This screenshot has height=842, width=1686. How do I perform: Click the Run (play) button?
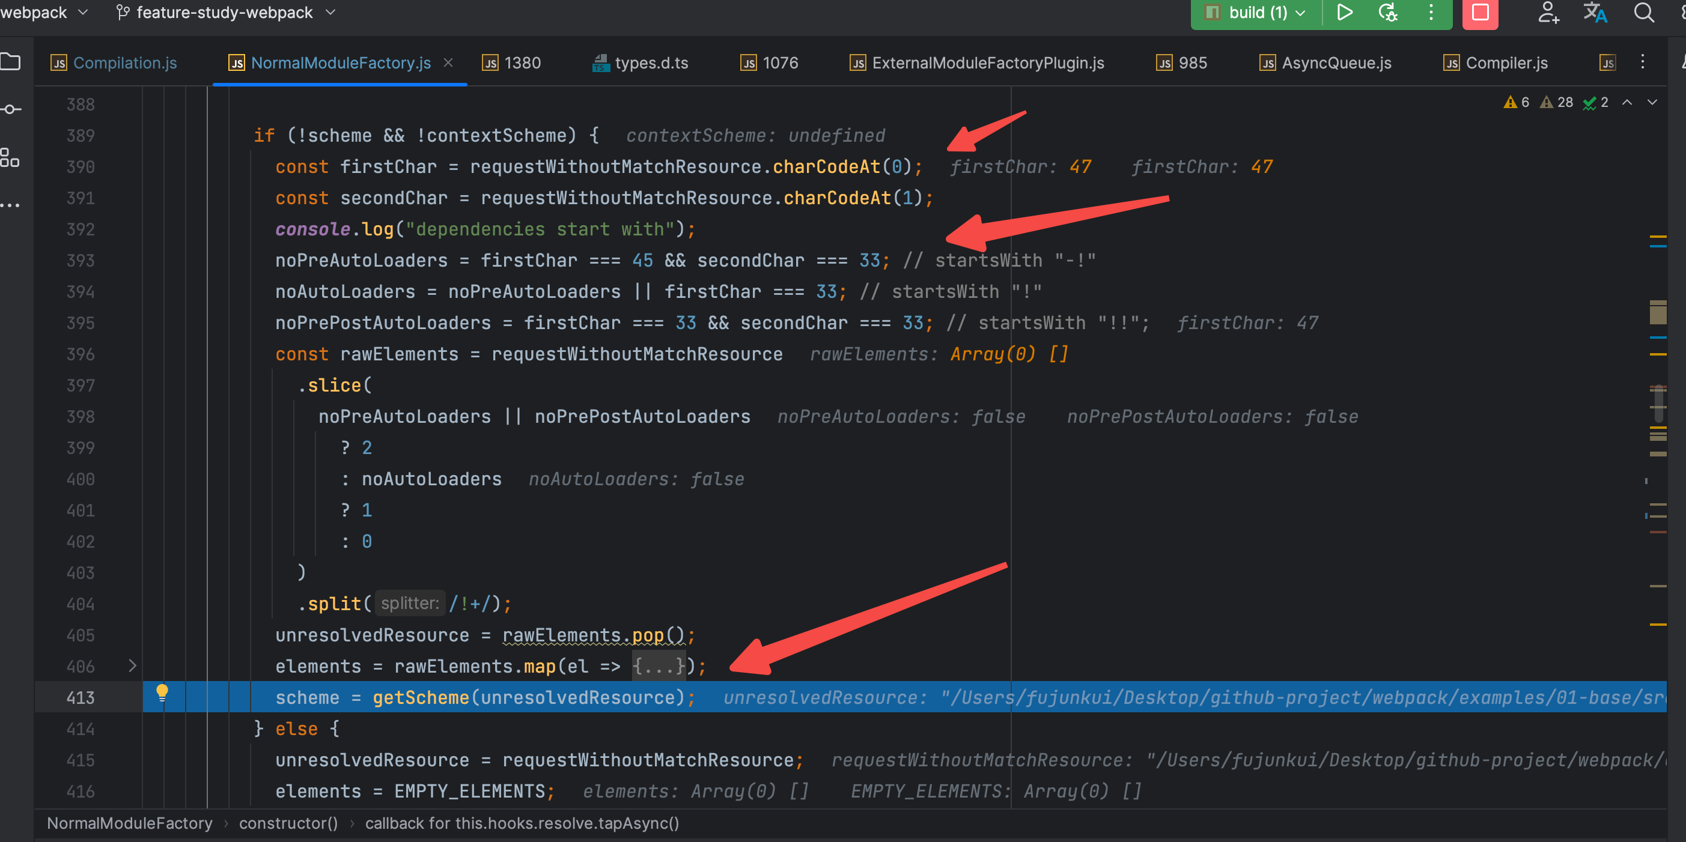pyautogui.click(x=1344, y=13)
